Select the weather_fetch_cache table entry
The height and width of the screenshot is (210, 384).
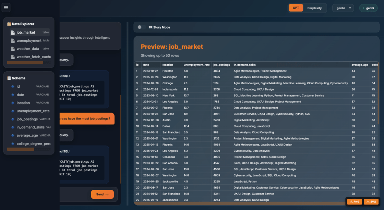coord(33,57)
